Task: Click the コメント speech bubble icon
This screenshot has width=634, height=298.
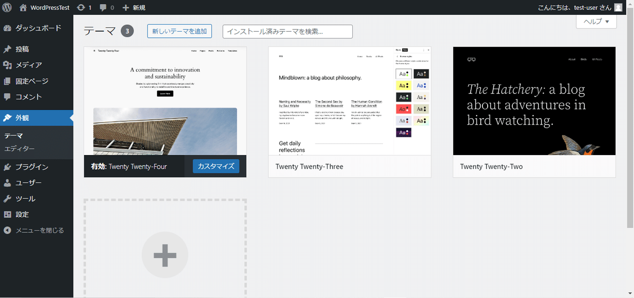Action: point(7,97)
